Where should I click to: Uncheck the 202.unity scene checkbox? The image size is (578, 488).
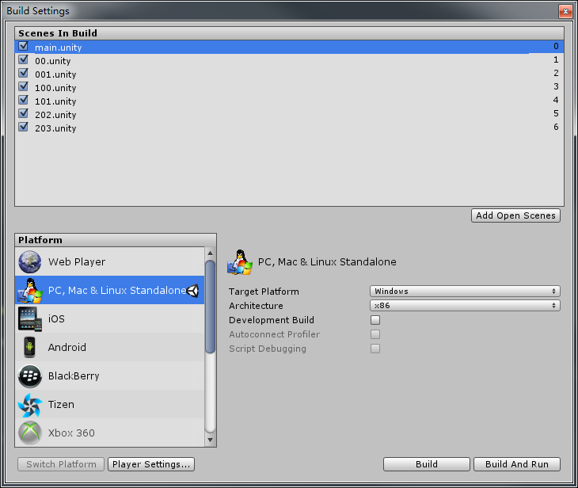pyautogui.click(x=23, y=113)
